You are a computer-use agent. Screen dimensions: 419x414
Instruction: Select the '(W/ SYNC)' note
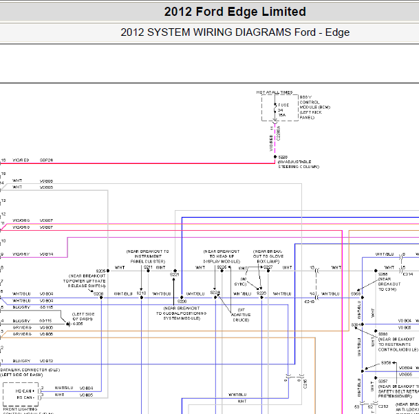[240, 282]
